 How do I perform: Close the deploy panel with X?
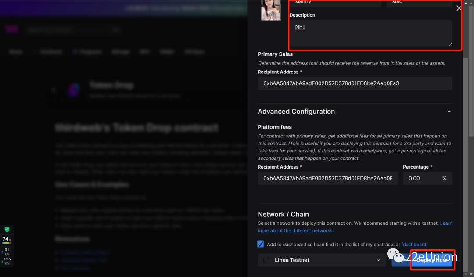[x=459, y=8]
